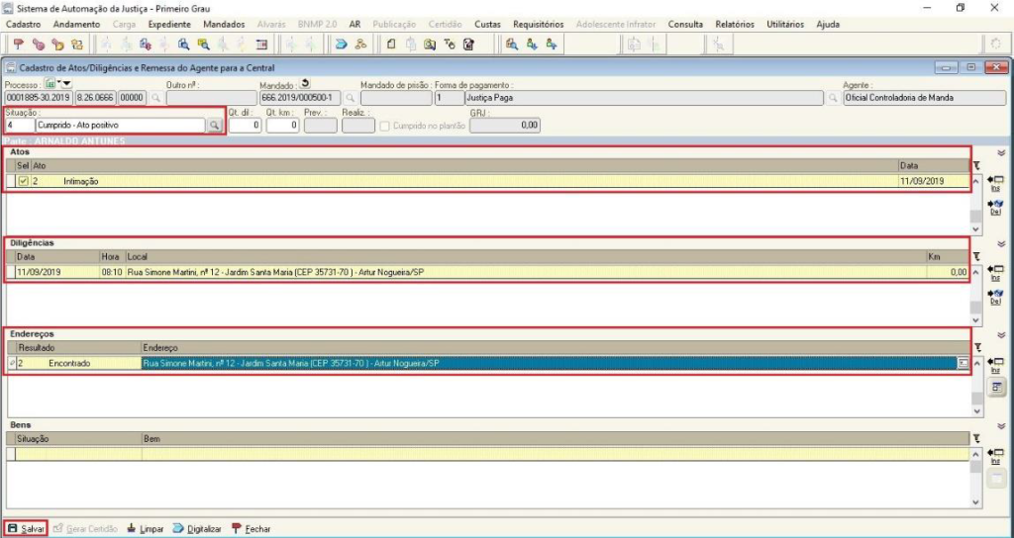Click the Digitalizar button
1014x538 pixels.
(197, 528)
